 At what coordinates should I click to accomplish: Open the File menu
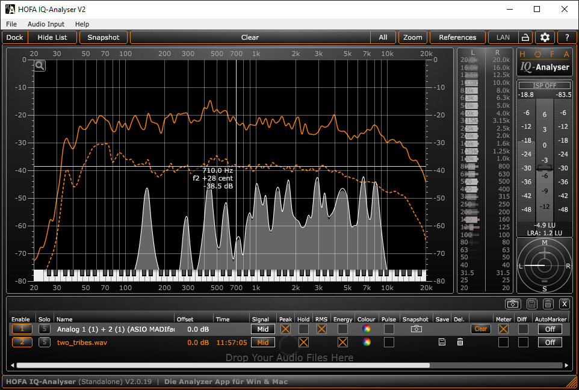11,24
